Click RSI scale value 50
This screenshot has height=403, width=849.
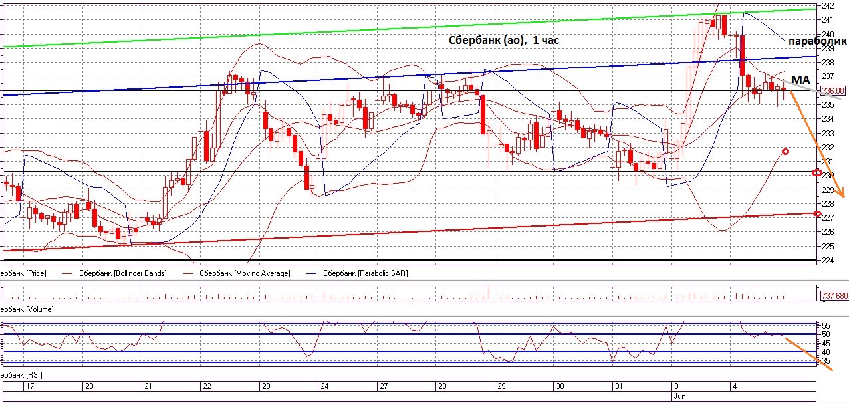coord(826,334)
